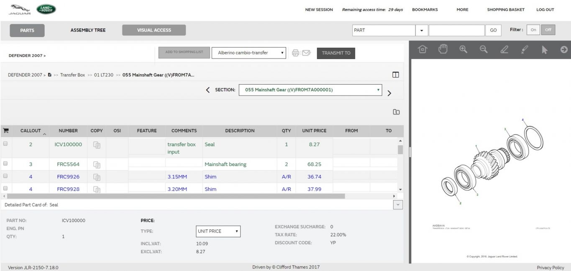Copy part number ICV100000

coord(97,145)
